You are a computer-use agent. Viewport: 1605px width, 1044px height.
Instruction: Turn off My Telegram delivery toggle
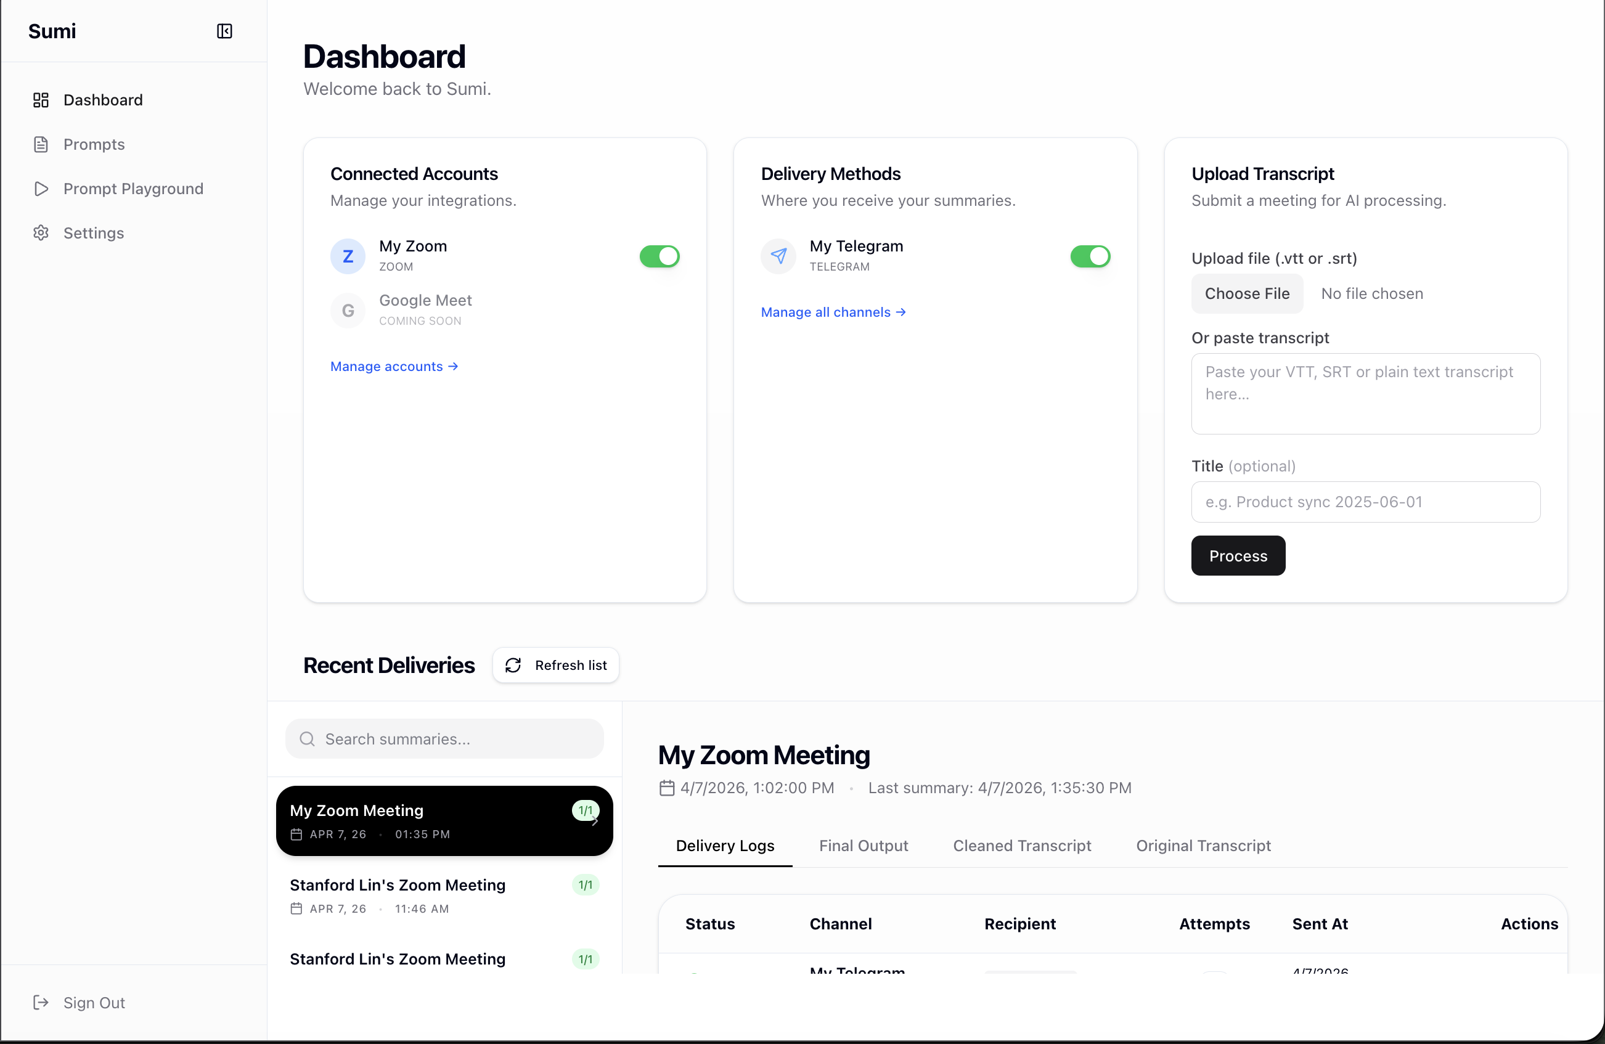click(x=1089, y=256)
